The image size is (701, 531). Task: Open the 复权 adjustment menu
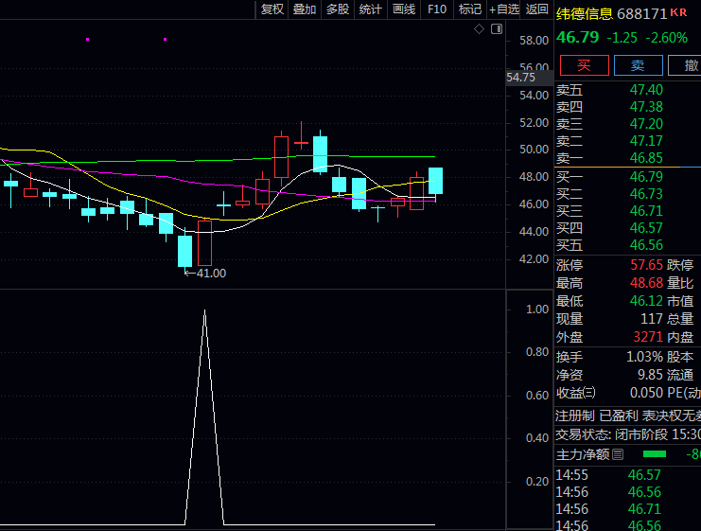point(272,9)
